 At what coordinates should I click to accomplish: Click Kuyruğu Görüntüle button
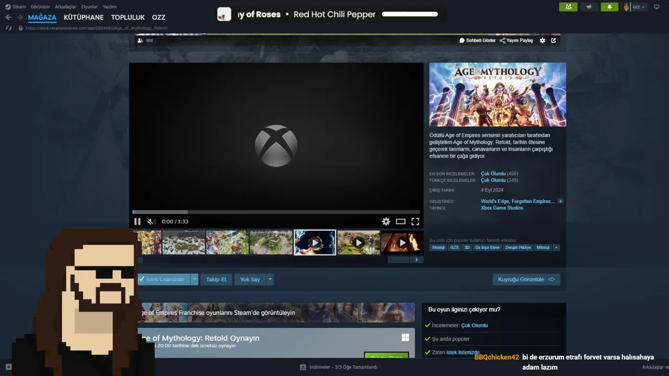(x=526, y=279)
